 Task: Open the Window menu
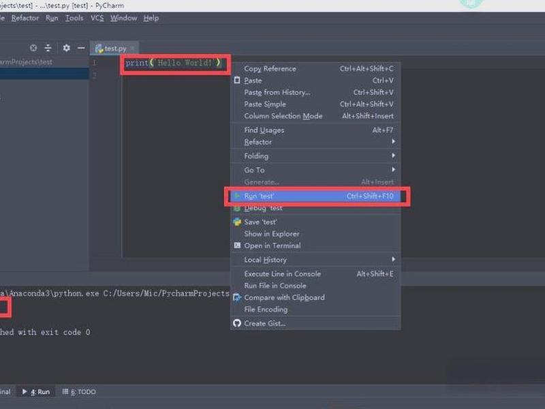coord(123,18)
